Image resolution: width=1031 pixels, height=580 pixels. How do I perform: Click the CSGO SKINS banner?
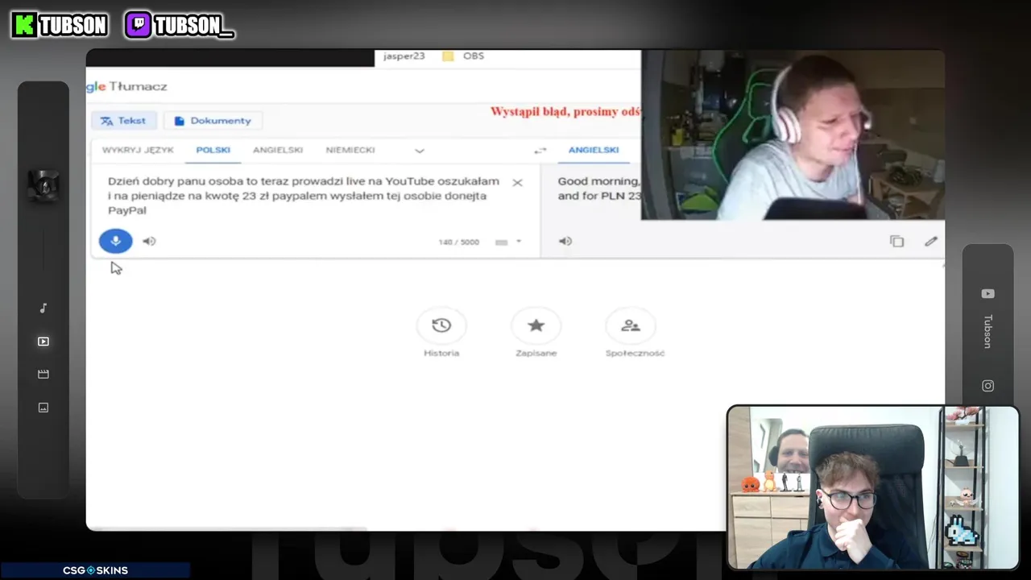[x=95, y=570]
